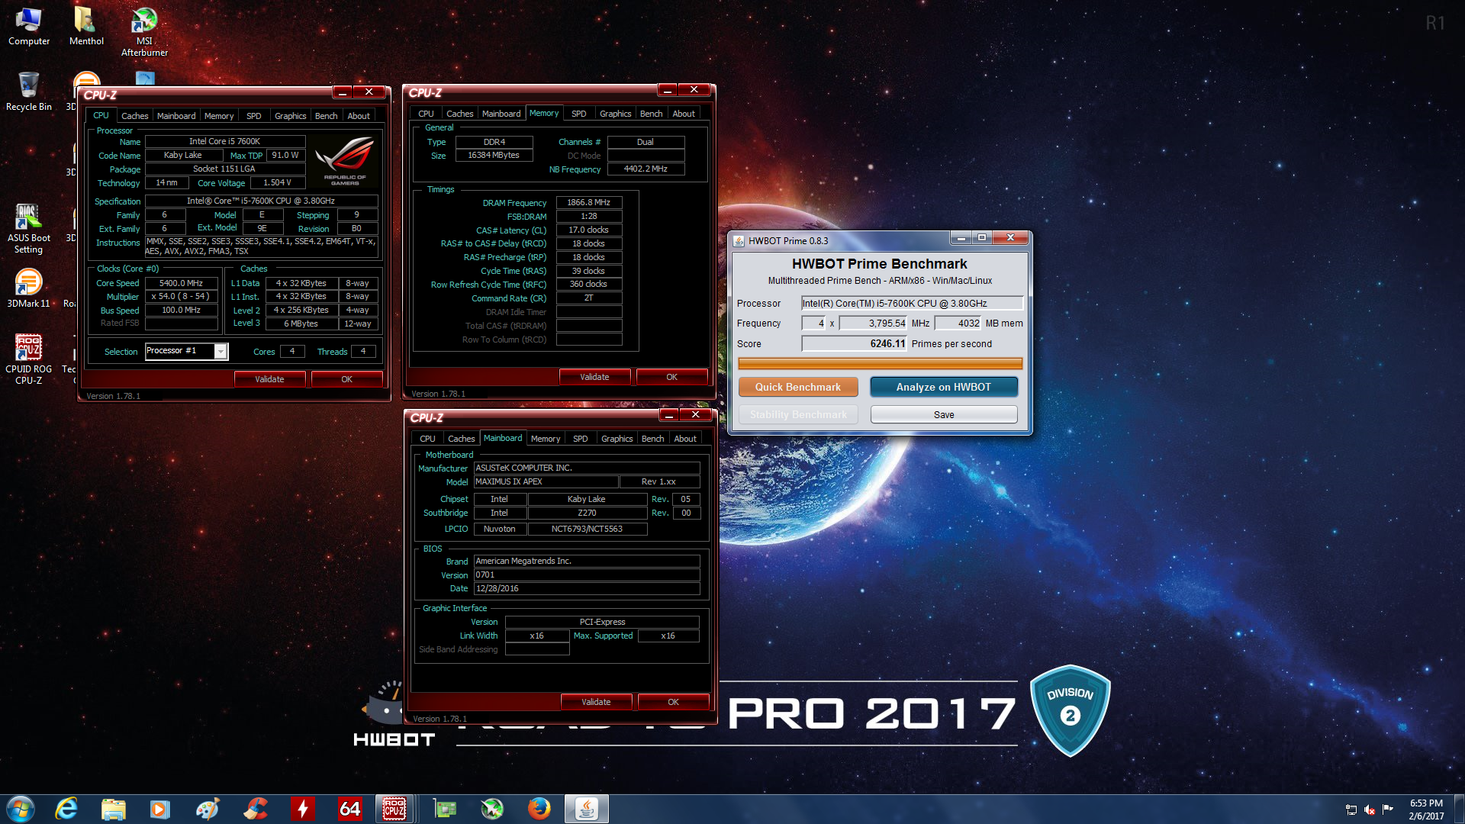Screen dimensions: 1465x824
Task: Open the Recycle Bin
Action: click(x=29, y=92)
